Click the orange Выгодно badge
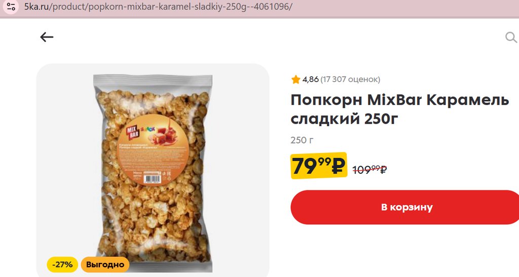The image size is (519, 277). [105, 264]
